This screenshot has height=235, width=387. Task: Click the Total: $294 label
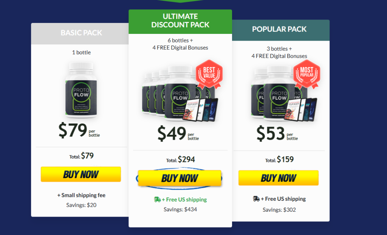tap(180, 160)
